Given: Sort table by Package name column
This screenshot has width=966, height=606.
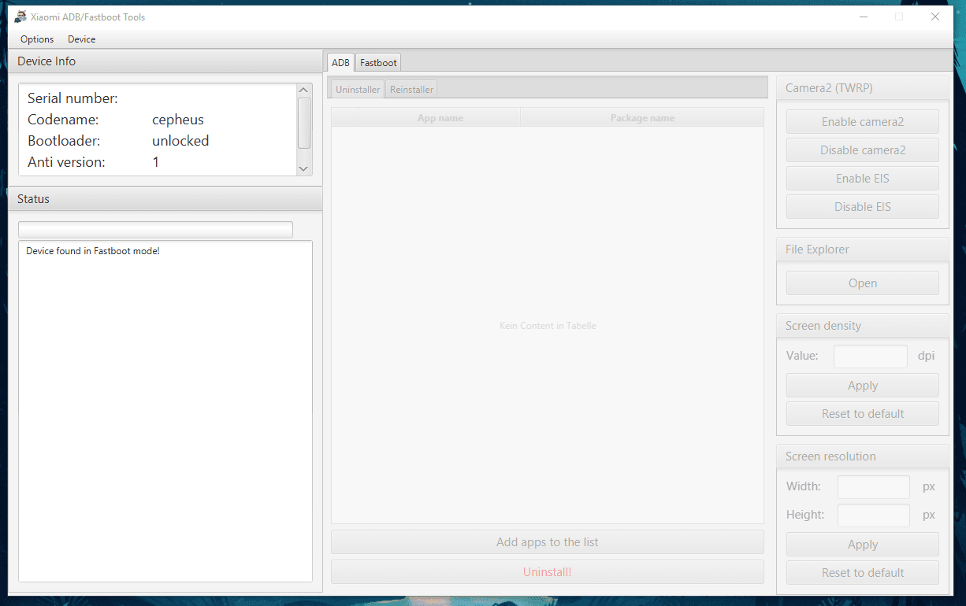Looking at the screenshot, I should 642,118.
